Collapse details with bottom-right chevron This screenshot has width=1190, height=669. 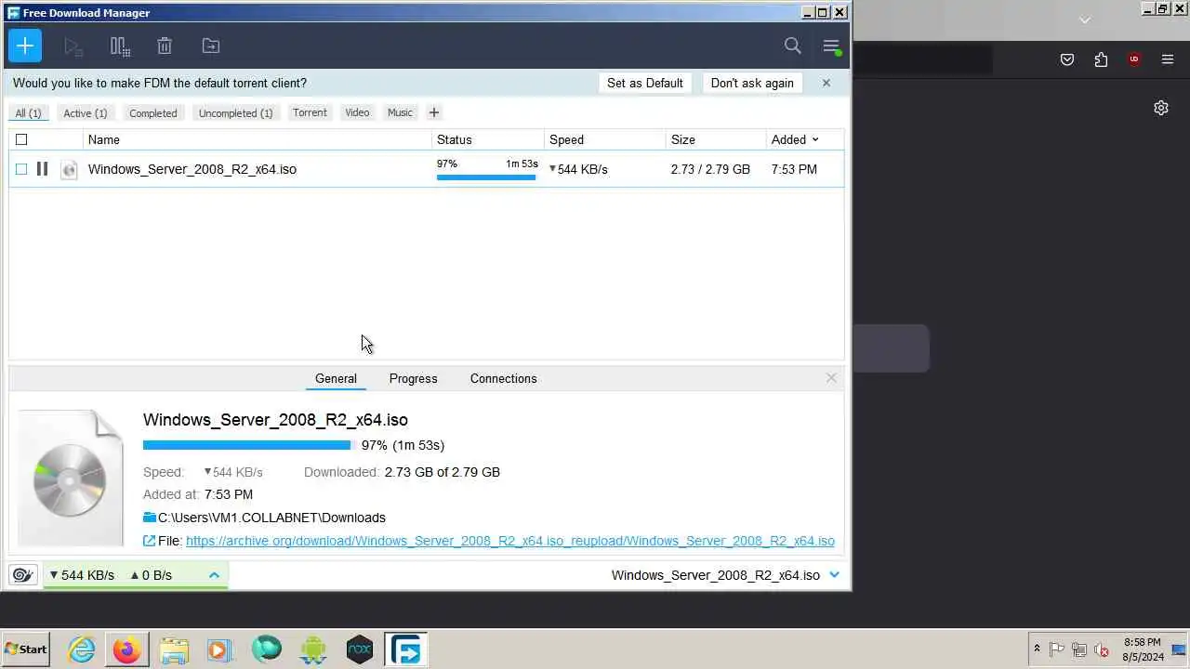(x=834, y=575)
